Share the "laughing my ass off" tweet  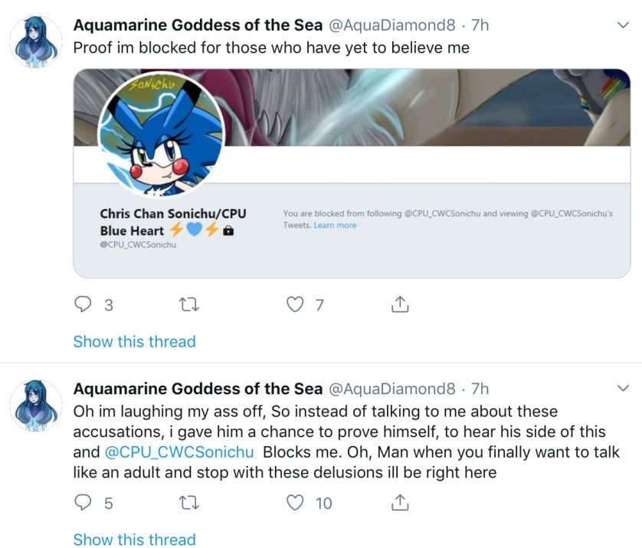(x=399, y=503)
